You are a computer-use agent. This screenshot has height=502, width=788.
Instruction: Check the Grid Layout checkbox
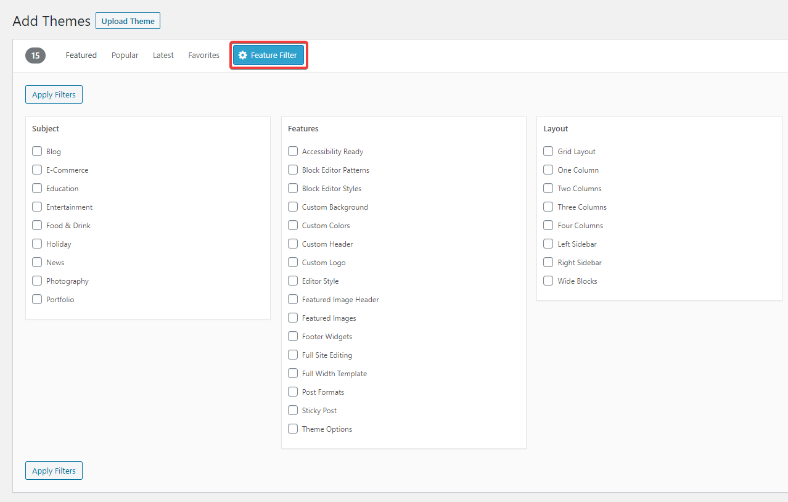pos(548,151)
